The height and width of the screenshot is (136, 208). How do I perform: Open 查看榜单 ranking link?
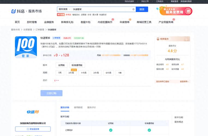[x=184, y=82]
